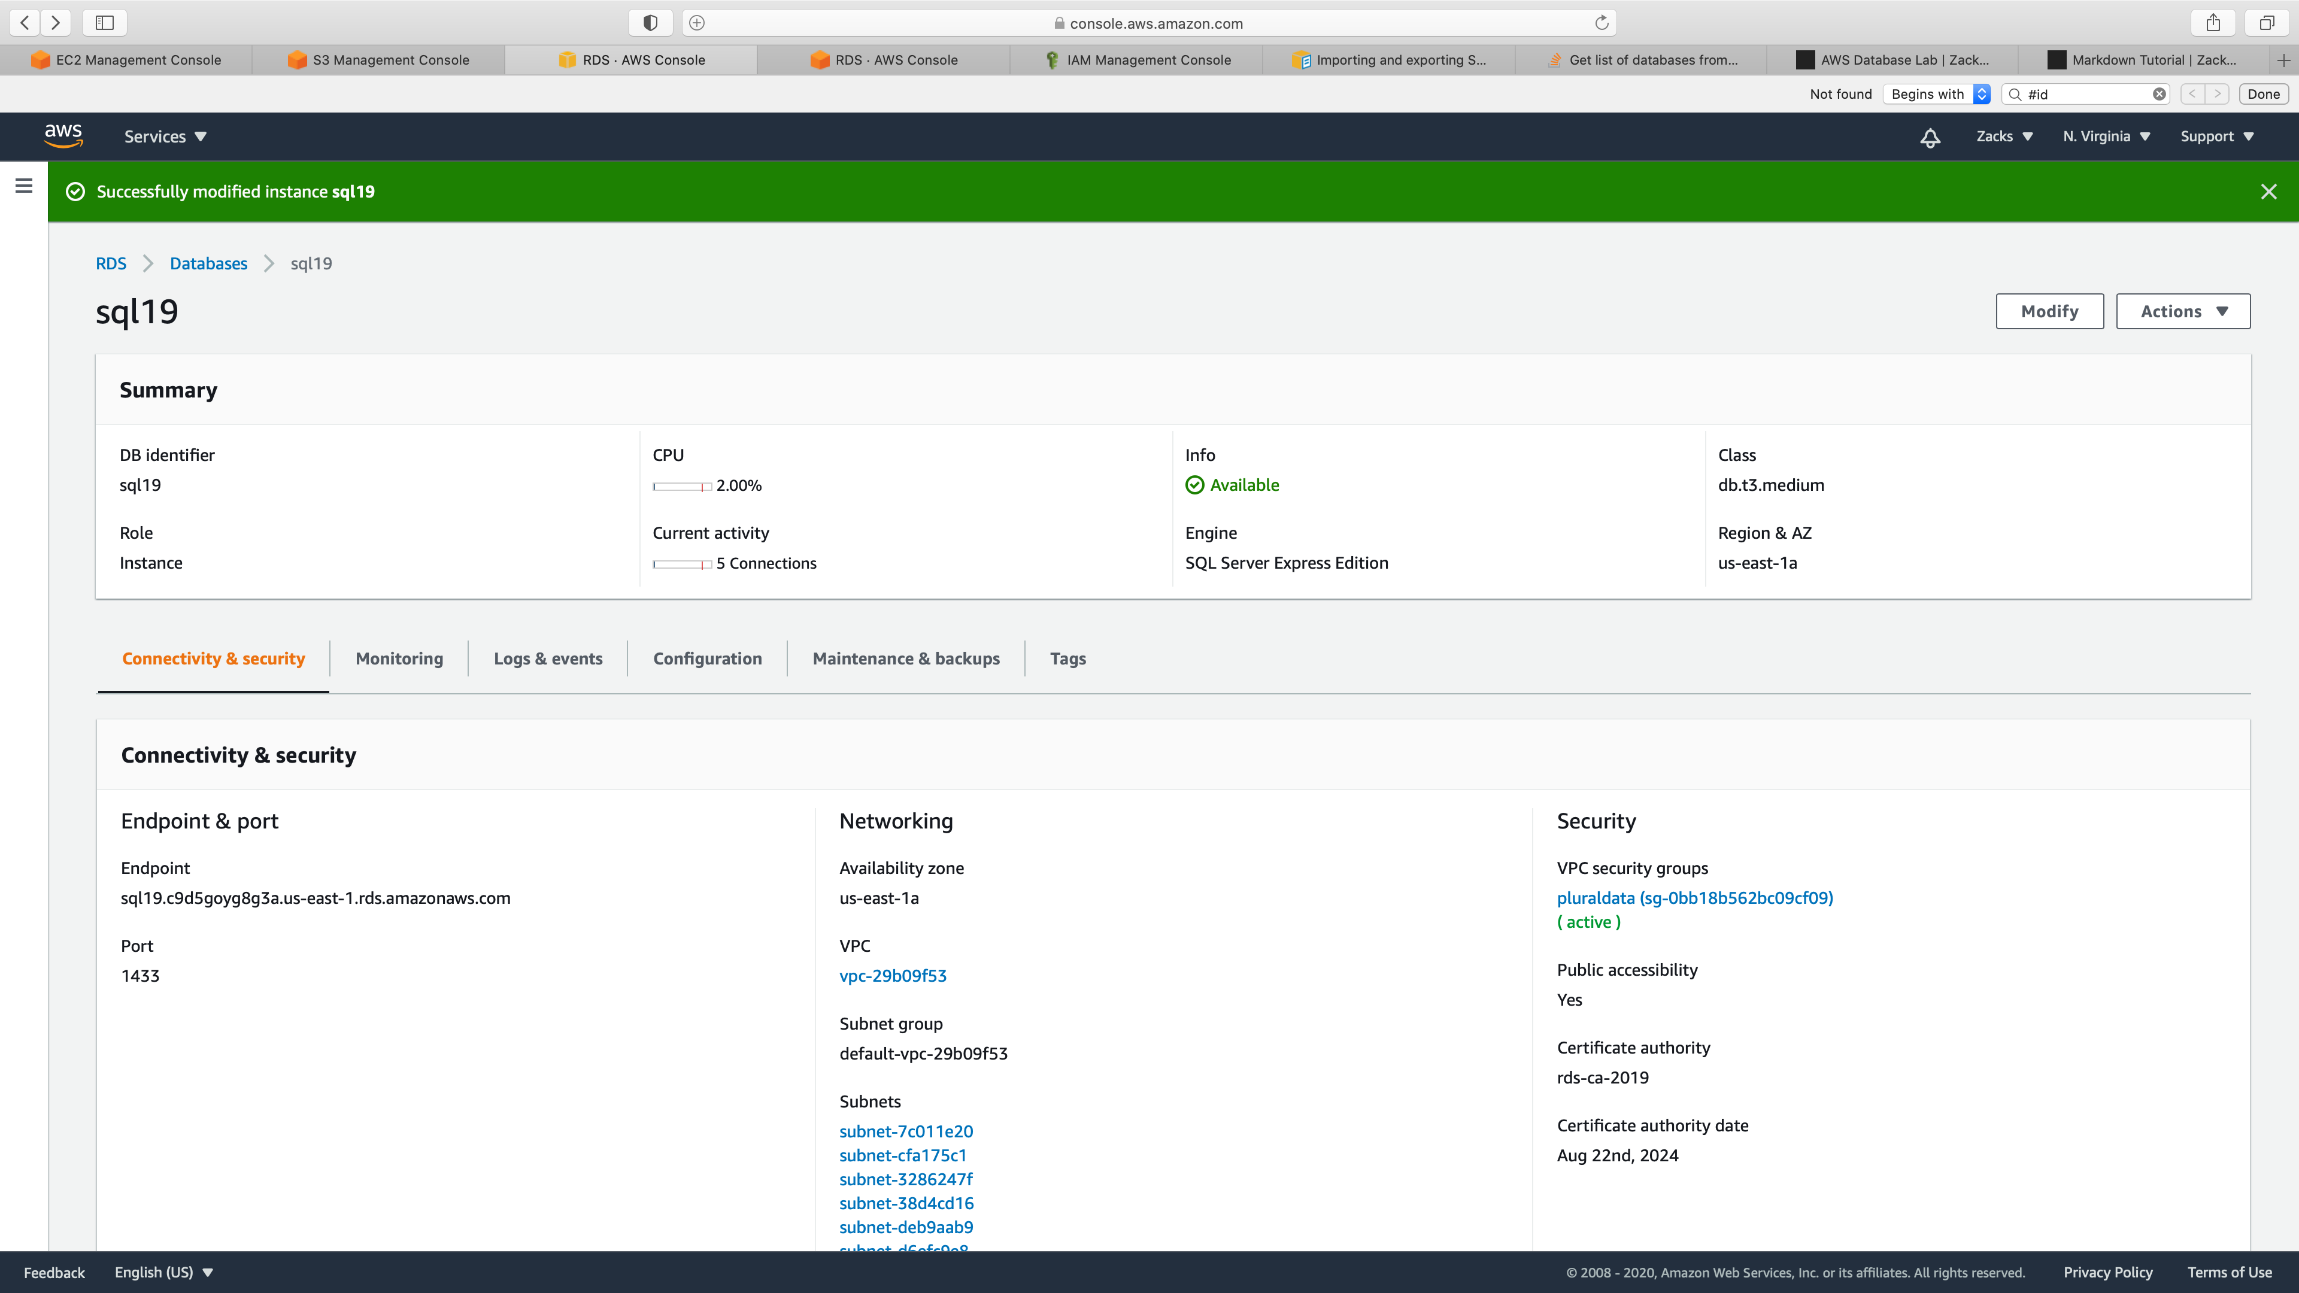The height and width of the screenshot is (1293, 2299).
Task: Switch to the Configuration tab
Action: coord(707,658)
